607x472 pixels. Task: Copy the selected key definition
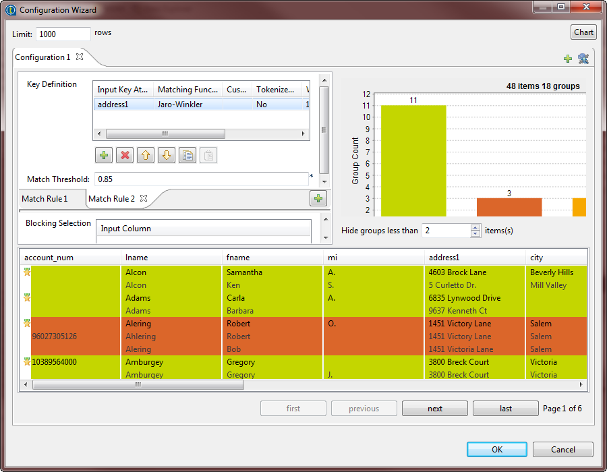(x=187, y=156)
